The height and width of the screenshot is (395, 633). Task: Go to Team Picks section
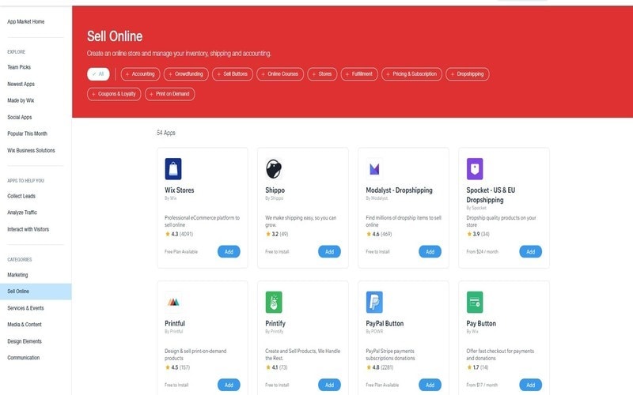coord(19,68)
